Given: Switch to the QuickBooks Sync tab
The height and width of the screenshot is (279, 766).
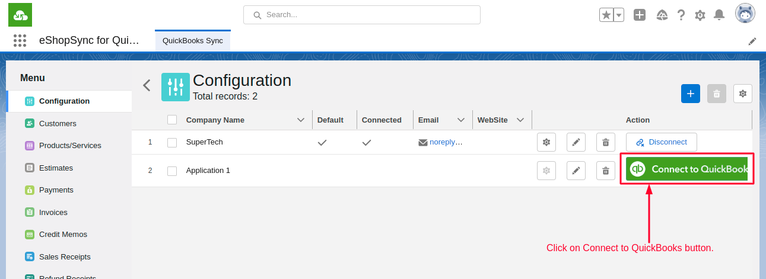Looking at the screenshot, I should [x=192, y=41].
